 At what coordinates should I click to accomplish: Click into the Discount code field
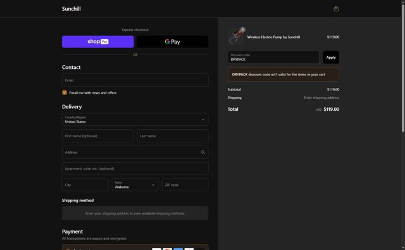click(x=273, y=58)
